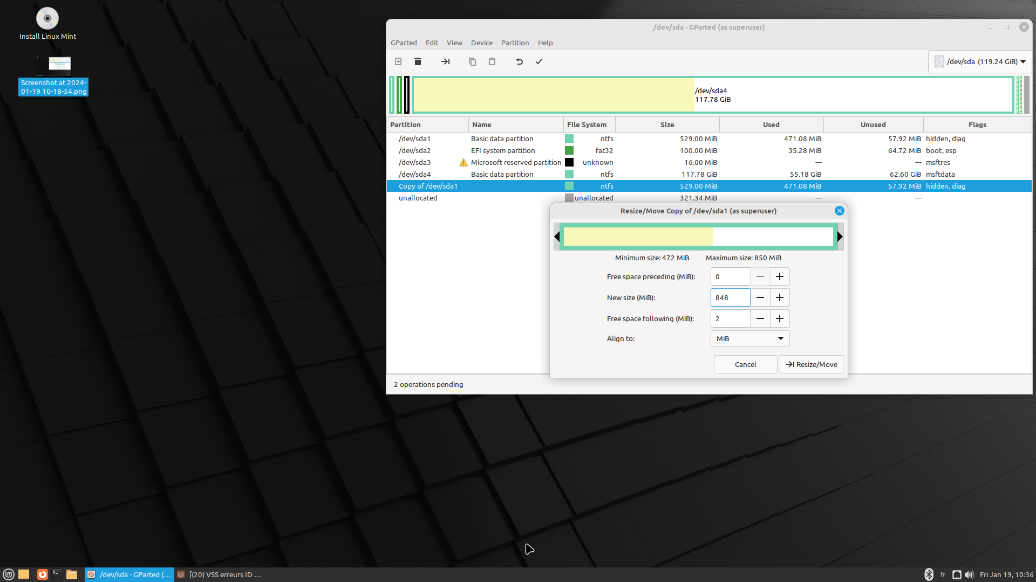Screen dimensions: 1036x582
Task: Open Firefox from the taskbar
Action: (42, 574)
